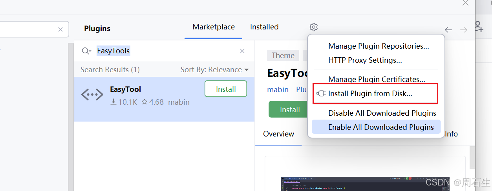Screen dimensions: 492x191
Task: Click the EasyTool plugin logo icon
Action: [x=92, y=95]
